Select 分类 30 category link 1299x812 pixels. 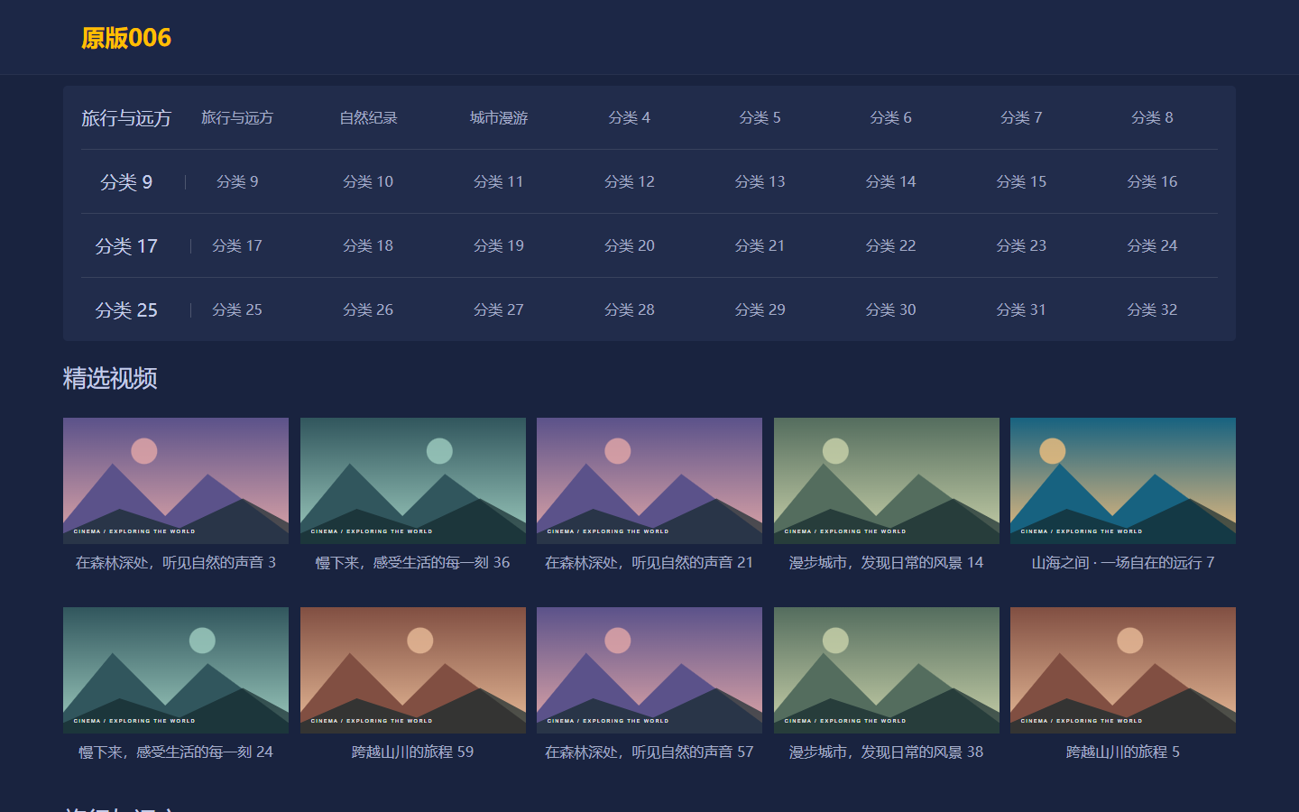890,310
